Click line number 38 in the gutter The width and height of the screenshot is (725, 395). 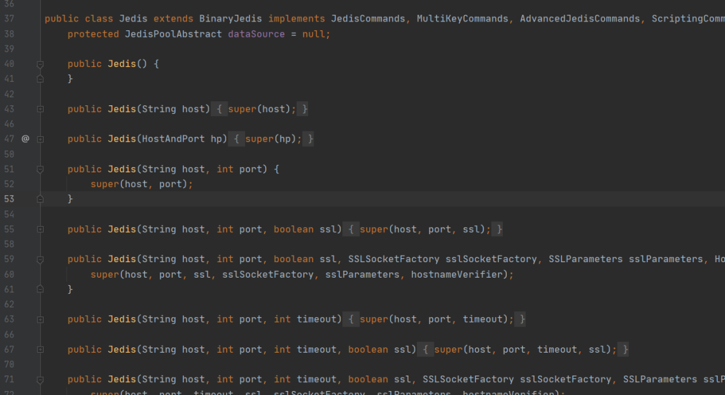click(9, 34)
